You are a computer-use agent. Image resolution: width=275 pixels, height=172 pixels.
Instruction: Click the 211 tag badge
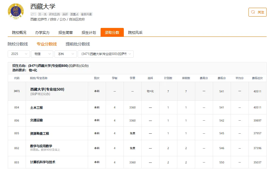(33, 14)
